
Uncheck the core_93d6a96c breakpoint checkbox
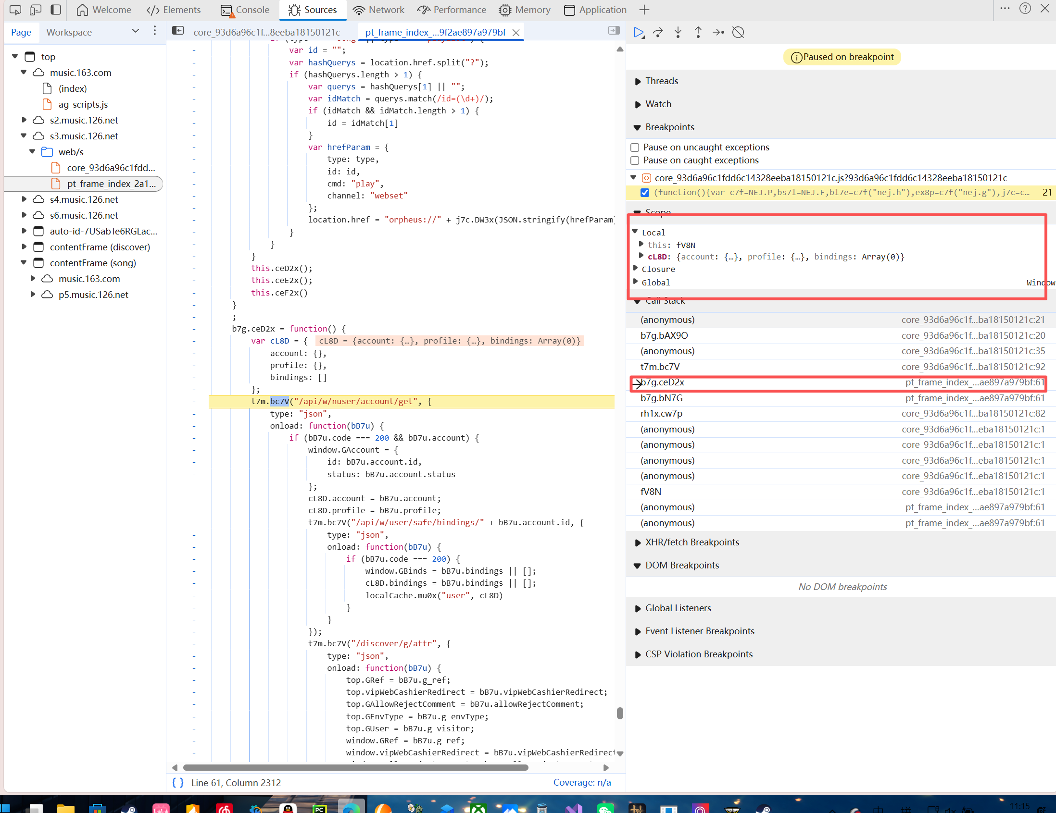click(644, 193)
